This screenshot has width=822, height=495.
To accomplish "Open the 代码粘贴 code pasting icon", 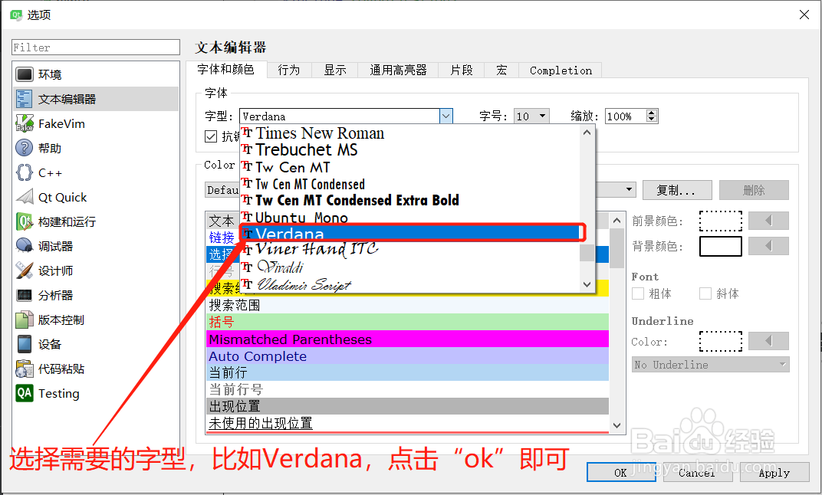I will 24,369.
